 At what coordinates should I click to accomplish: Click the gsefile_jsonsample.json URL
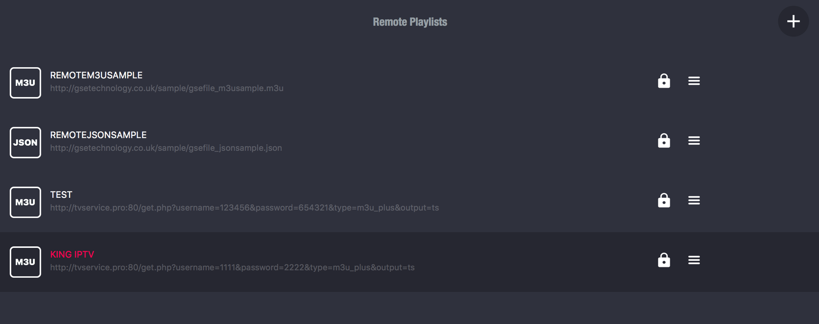[166, 148]
